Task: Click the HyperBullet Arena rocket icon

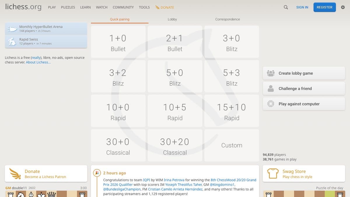Action: coord(12,29)
